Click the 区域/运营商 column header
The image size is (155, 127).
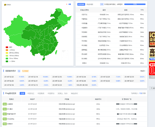pos(84,10)
